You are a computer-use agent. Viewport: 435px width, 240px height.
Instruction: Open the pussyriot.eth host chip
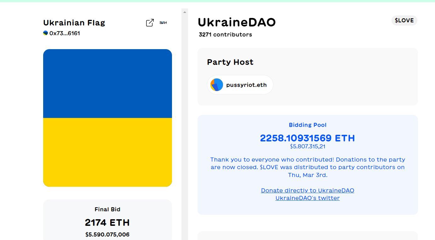point(240,85)
